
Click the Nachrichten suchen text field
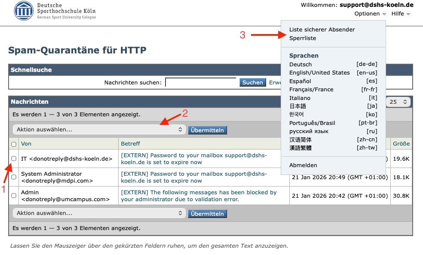pos(200,82)
